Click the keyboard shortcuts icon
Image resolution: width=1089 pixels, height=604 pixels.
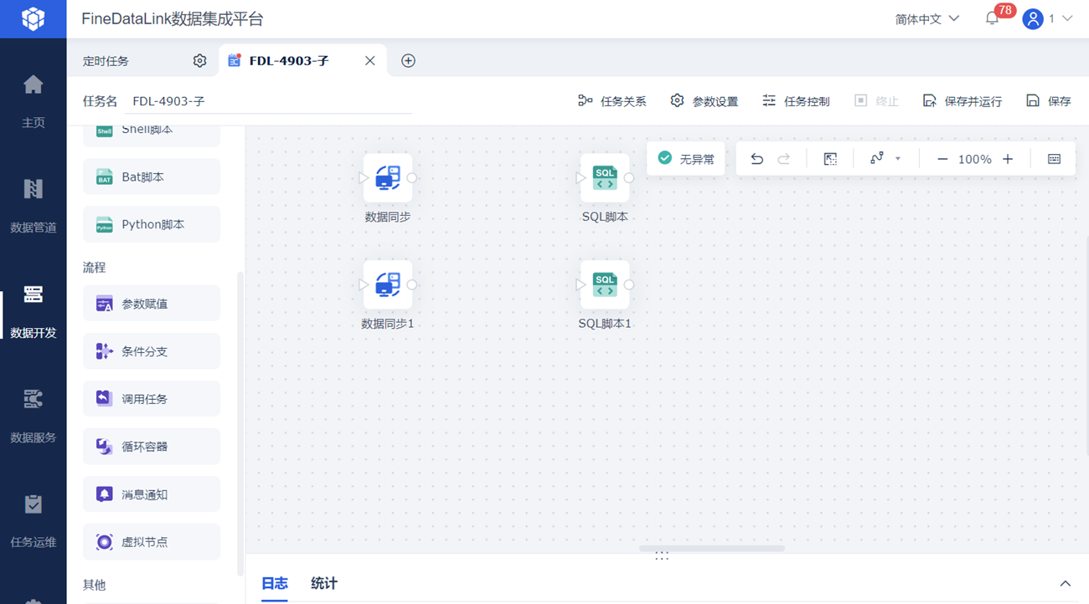pos(1054,159)
